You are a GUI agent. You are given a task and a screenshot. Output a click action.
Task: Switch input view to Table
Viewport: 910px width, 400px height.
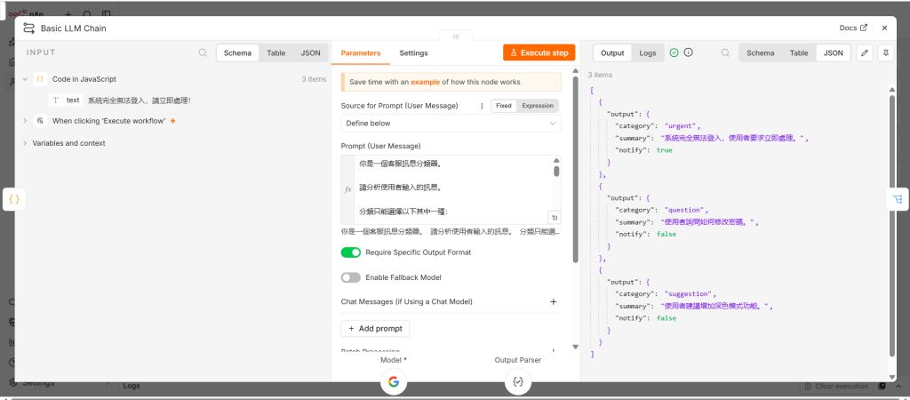275,52
